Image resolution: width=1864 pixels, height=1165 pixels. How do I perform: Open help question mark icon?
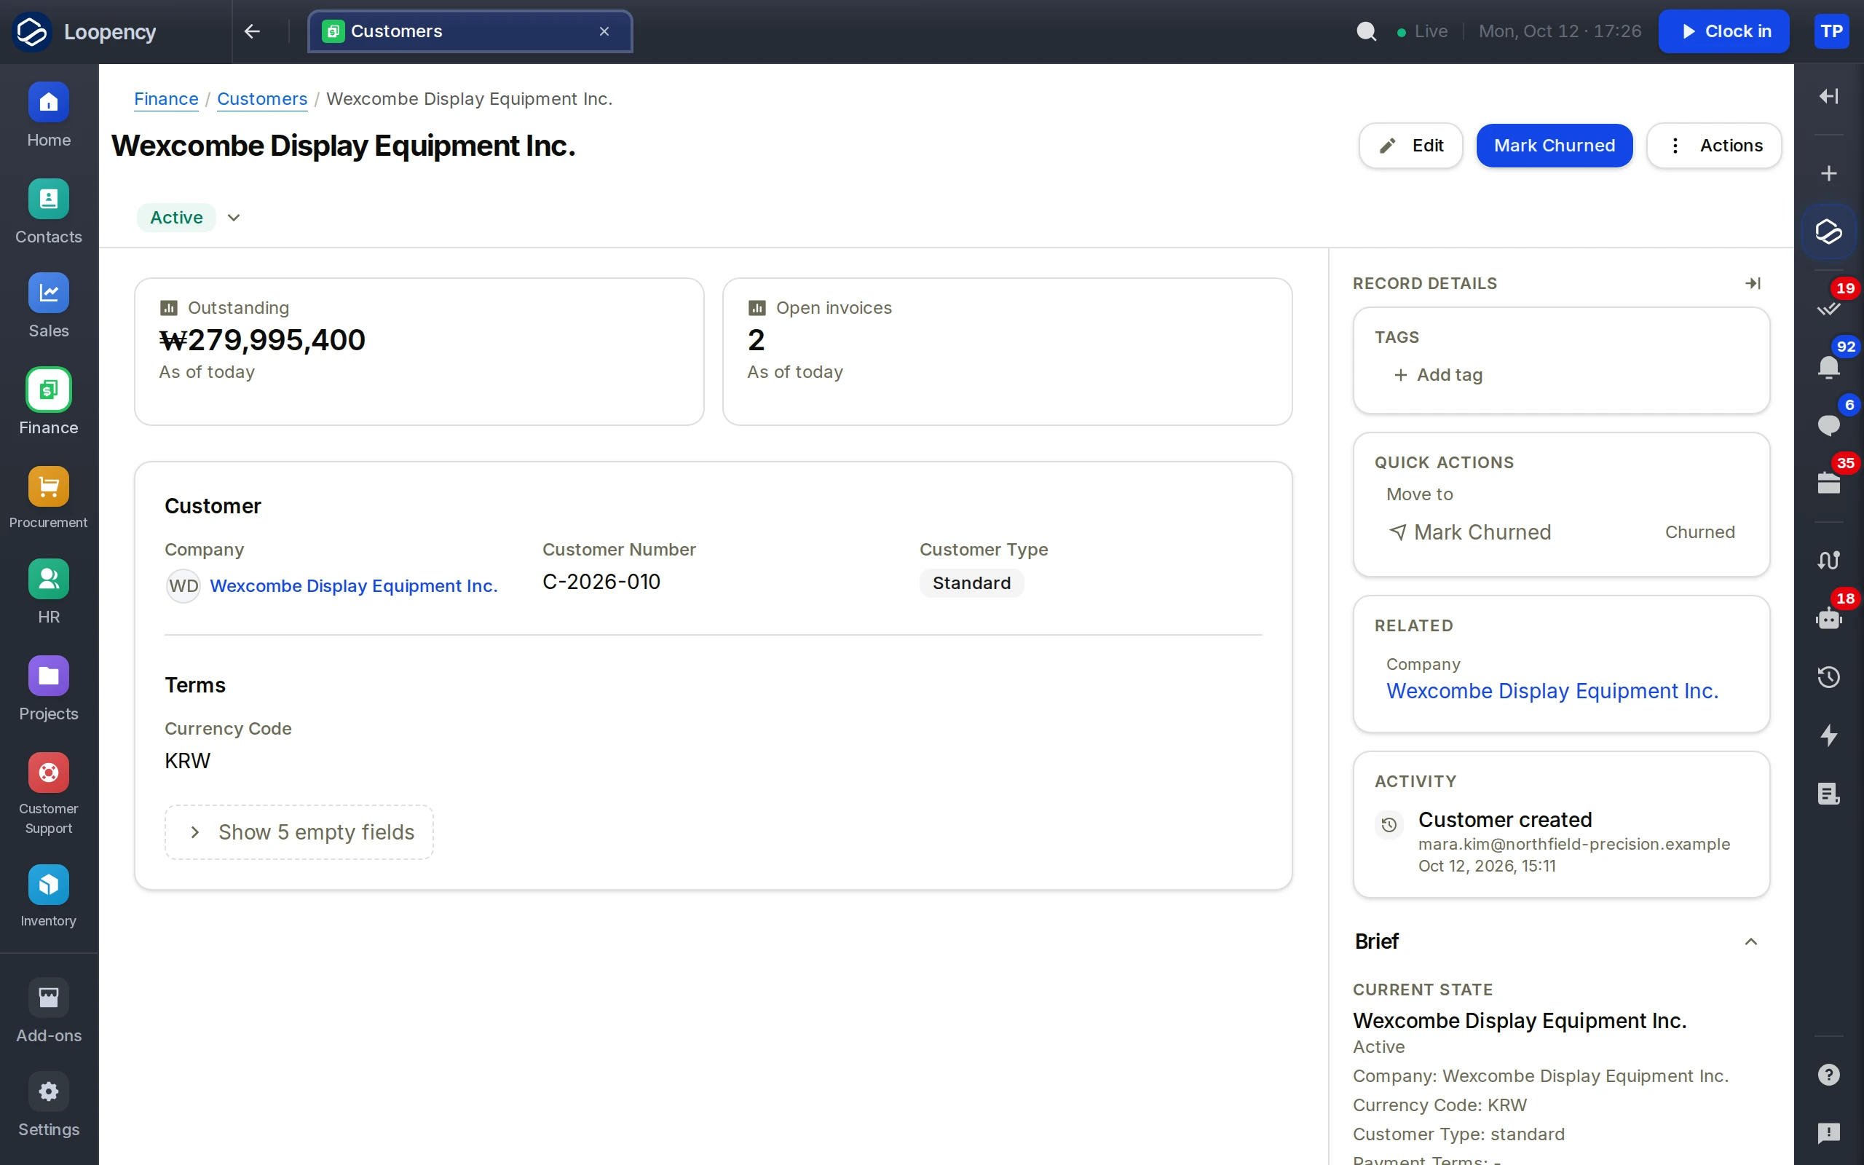[1828, 1074]
